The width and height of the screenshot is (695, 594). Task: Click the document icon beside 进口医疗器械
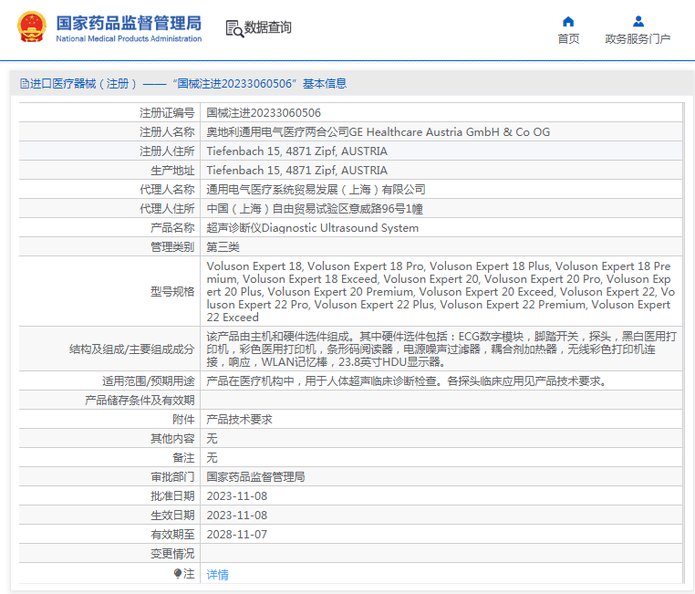pos(25,83)
